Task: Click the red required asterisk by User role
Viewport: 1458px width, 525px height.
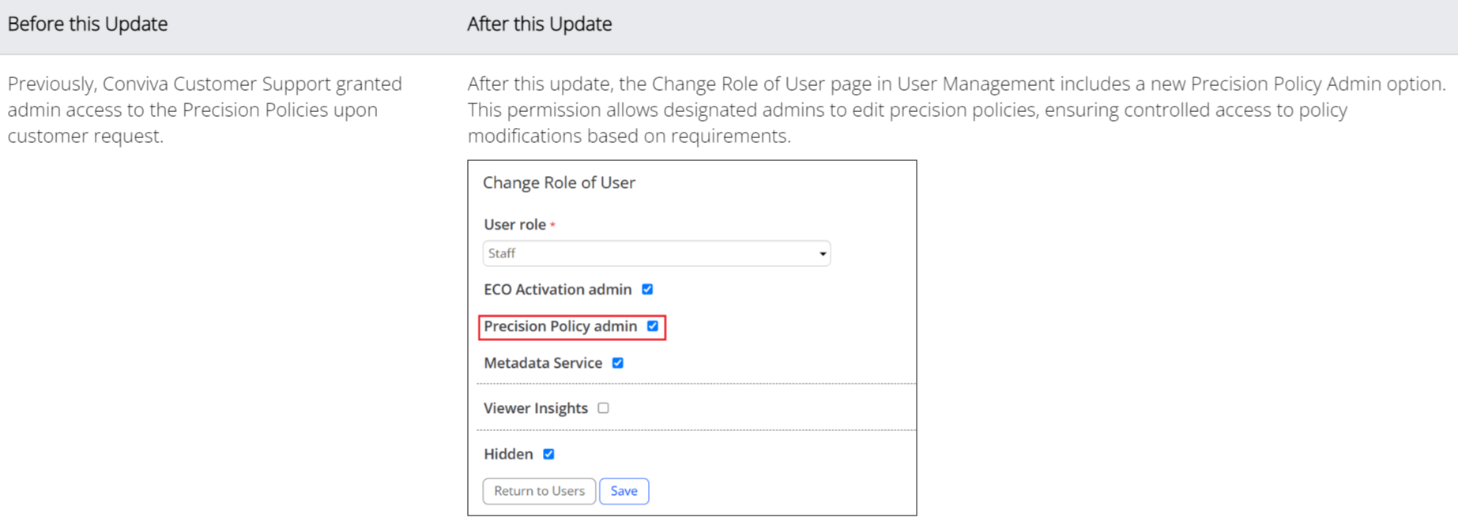Action: pyautogui.click(x=552, y=225)
